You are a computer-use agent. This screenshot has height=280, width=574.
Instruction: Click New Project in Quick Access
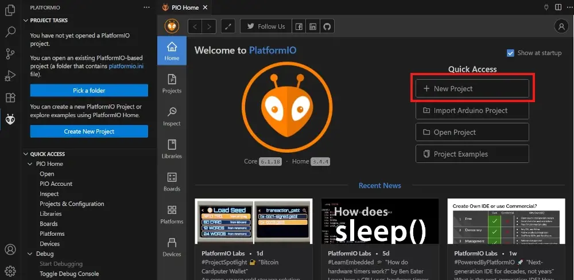(x=472, y=88)
